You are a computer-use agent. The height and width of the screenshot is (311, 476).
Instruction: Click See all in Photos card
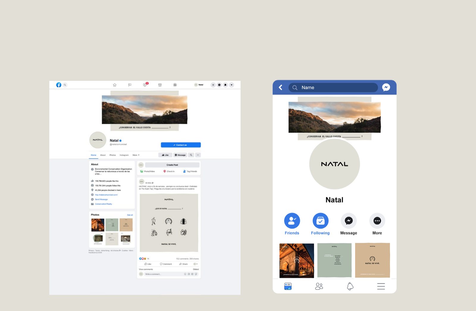tap(130, 215)
